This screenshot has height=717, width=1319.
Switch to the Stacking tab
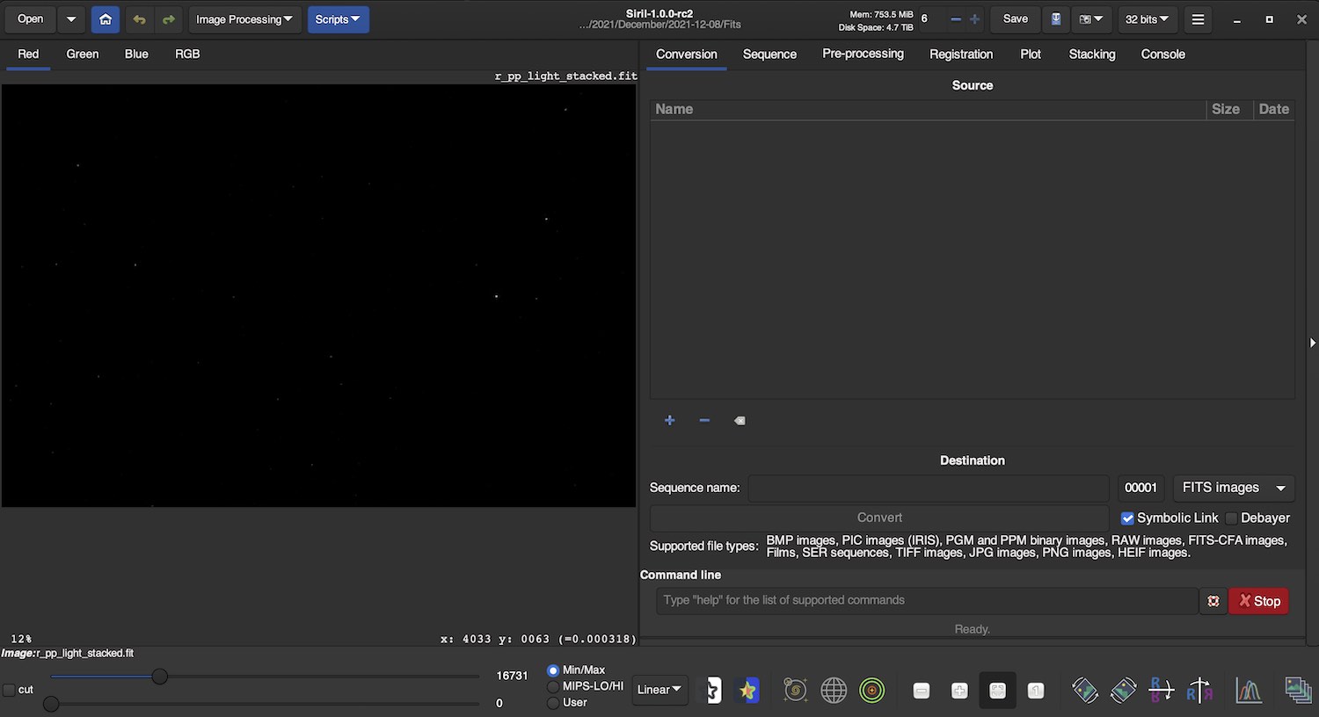click(1091, 54)
